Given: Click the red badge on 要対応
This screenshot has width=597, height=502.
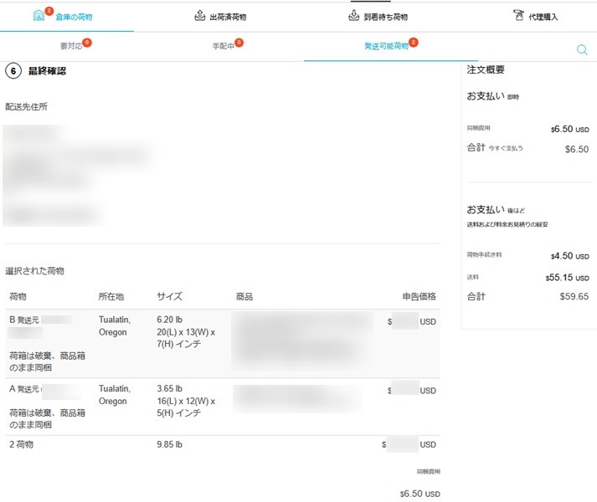Looking at the screenshot, I should click(87, 42).
